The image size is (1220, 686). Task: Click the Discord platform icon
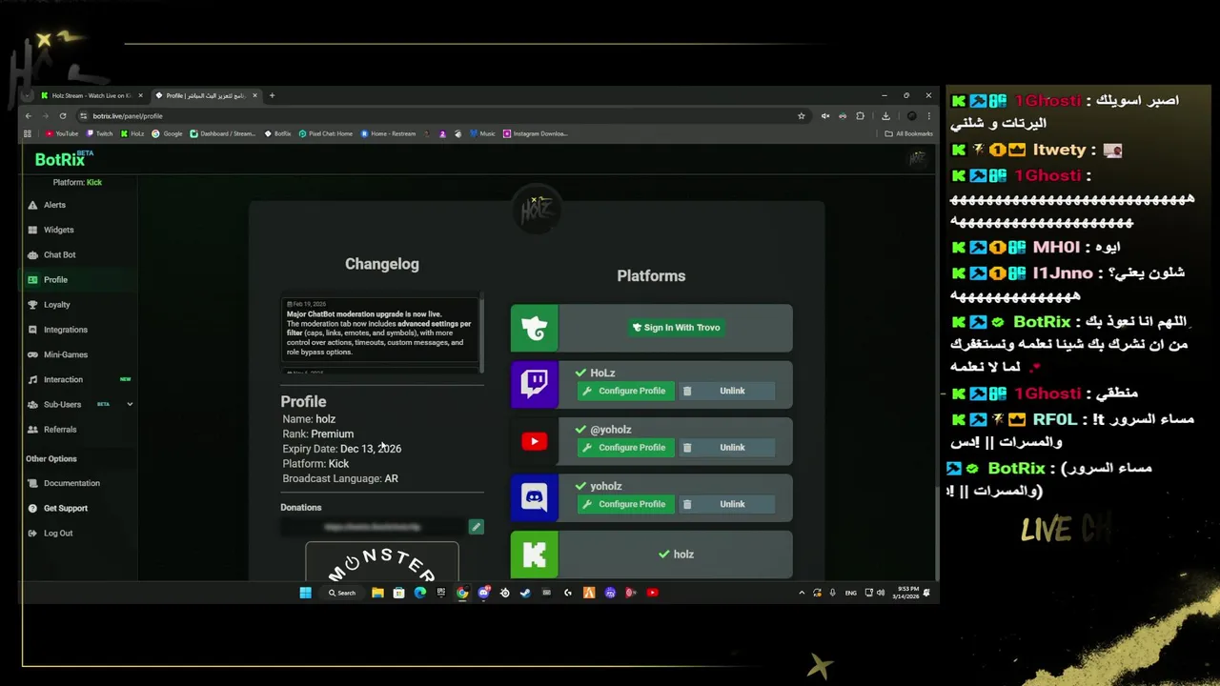534,497
